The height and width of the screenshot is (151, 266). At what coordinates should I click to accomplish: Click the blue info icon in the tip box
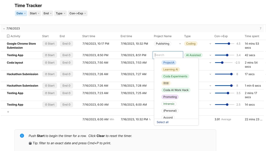point(22,136)
